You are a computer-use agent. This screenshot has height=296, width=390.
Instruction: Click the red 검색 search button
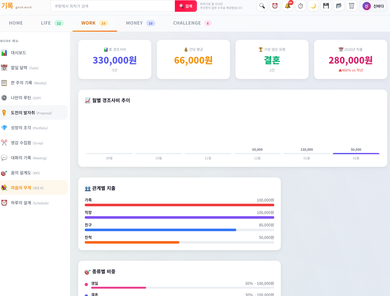(186, 6)
